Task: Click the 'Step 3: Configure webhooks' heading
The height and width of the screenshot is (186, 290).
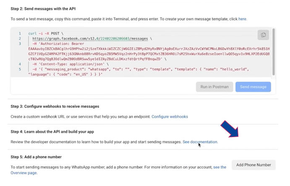Action: tap(55, 107)
